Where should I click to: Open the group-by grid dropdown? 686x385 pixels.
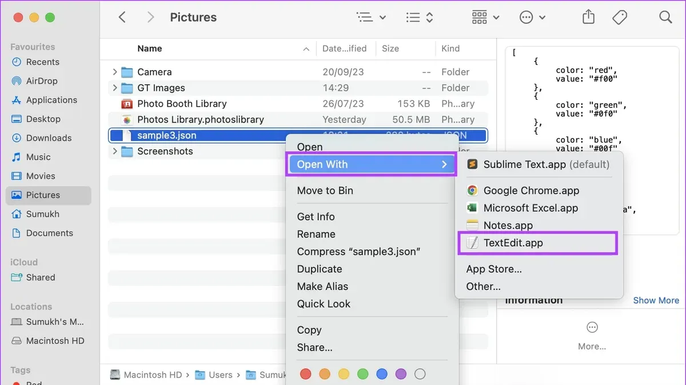(x=486, y=18)
